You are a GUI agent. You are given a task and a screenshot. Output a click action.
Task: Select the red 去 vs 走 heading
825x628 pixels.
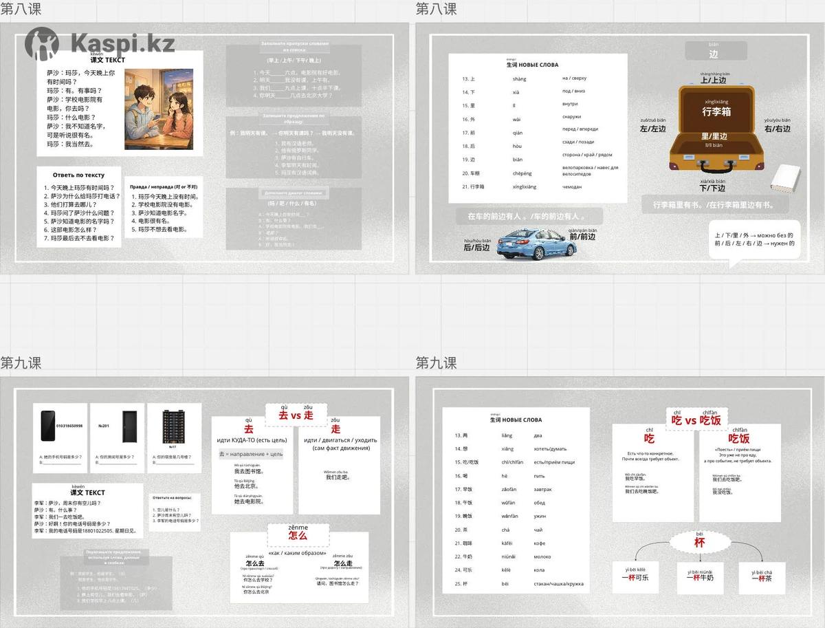coord(296,415)
